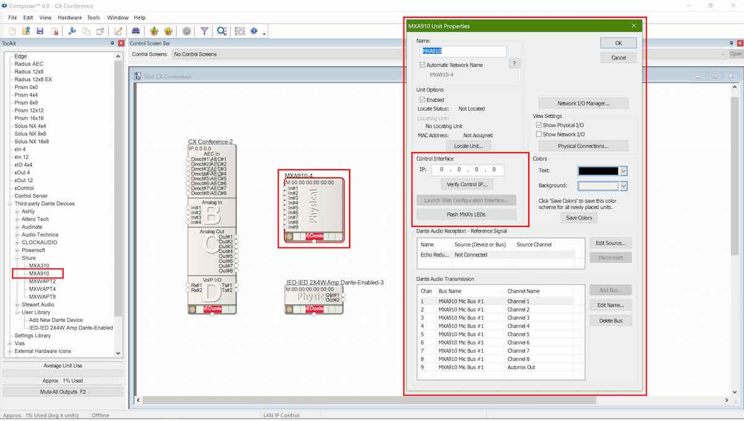This screenshot has height=421, width=744.
Task: Click the purple filter funnel icon
Action: tap(204, 31)
